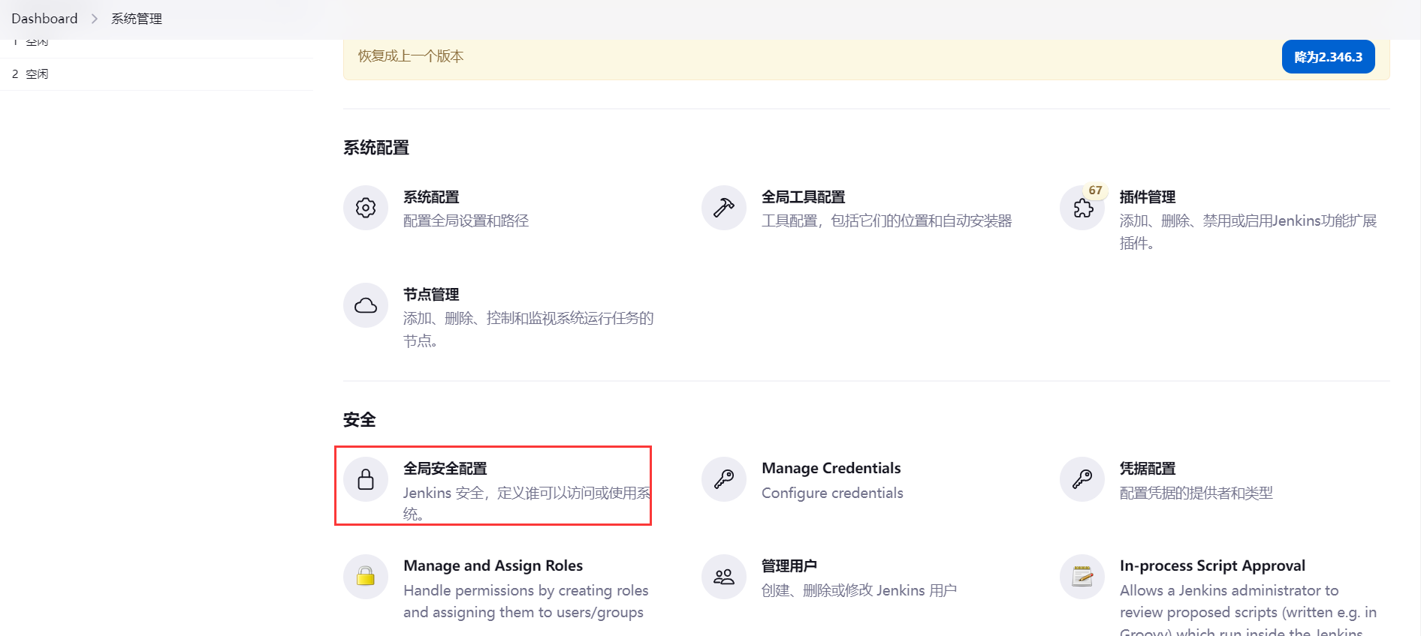
Task: Click the notepad icon for In-process Script Approval
Action: 1082,577
